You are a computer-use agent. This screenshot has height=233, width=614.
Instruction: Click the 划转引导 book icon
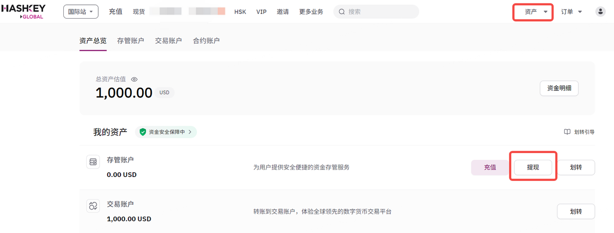(x=567, y=132)
